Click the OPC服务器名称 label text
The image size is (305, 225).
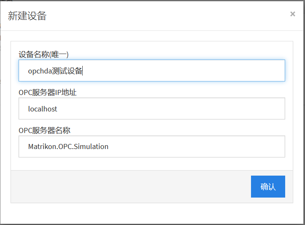pos(44,130)
